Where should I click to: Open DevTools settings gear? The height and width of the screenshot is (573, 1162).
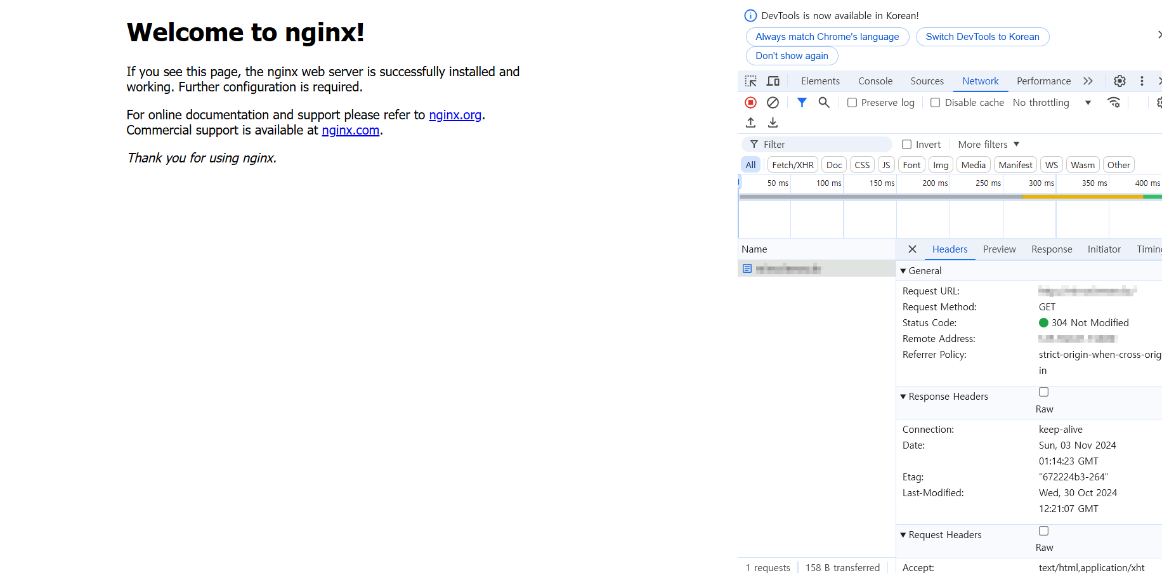(x=1120, y=81)
